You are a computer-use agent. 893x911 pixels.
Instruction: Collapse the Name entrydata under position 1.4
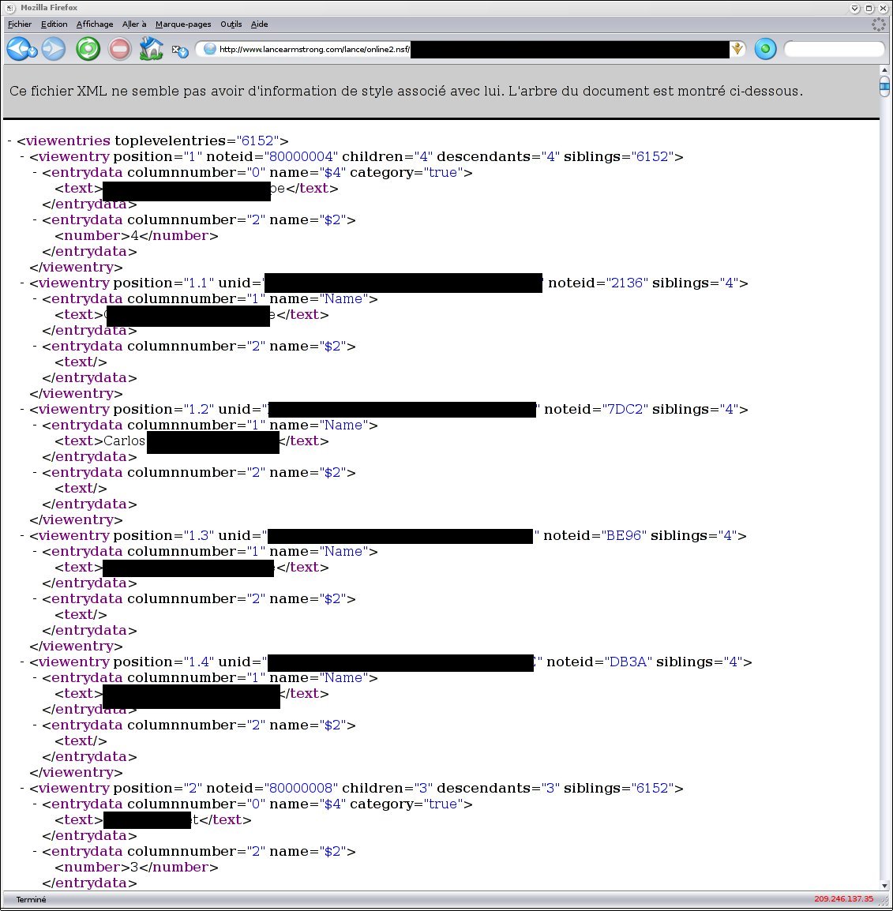pos(36,678)
